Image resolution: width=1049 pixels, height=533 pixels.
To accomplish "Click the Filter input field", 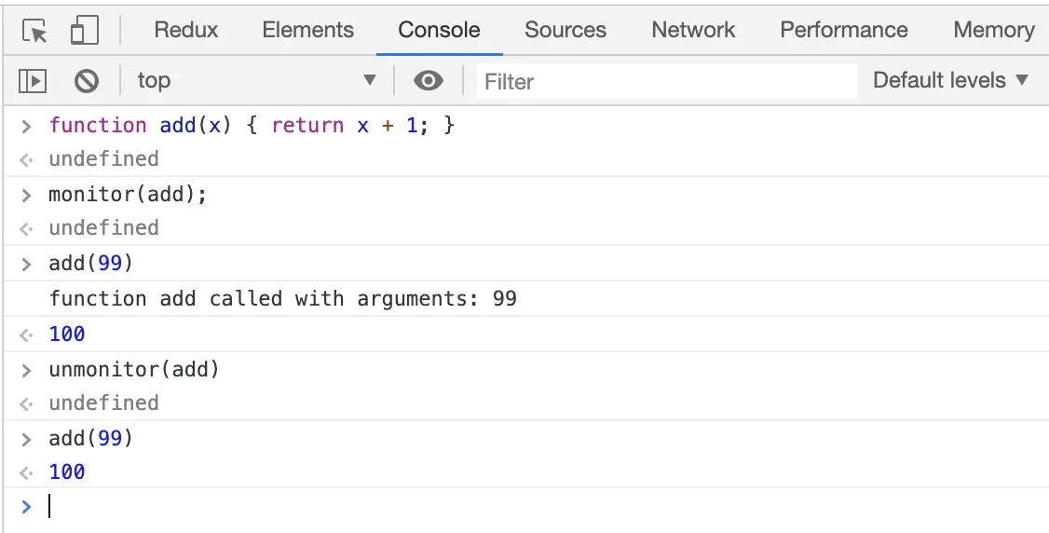I will pos(666,81).
